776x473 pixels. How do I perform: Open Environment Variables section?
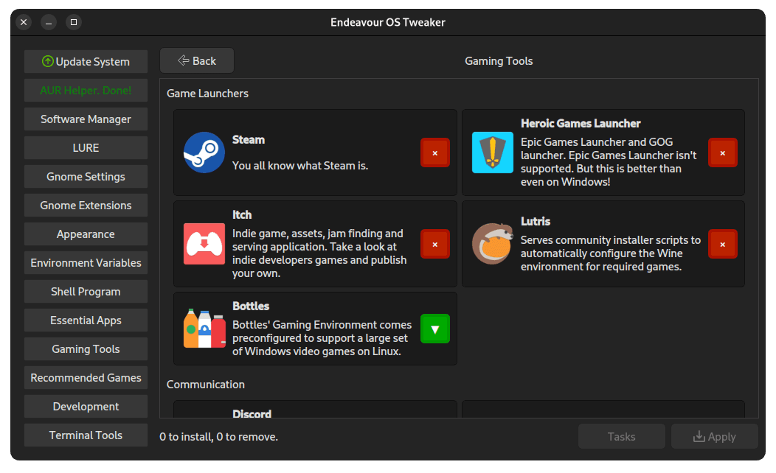click(86, 262)
